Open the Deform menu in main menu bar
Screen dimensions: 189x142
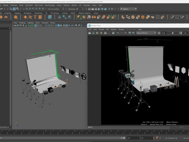pos(74,5)
